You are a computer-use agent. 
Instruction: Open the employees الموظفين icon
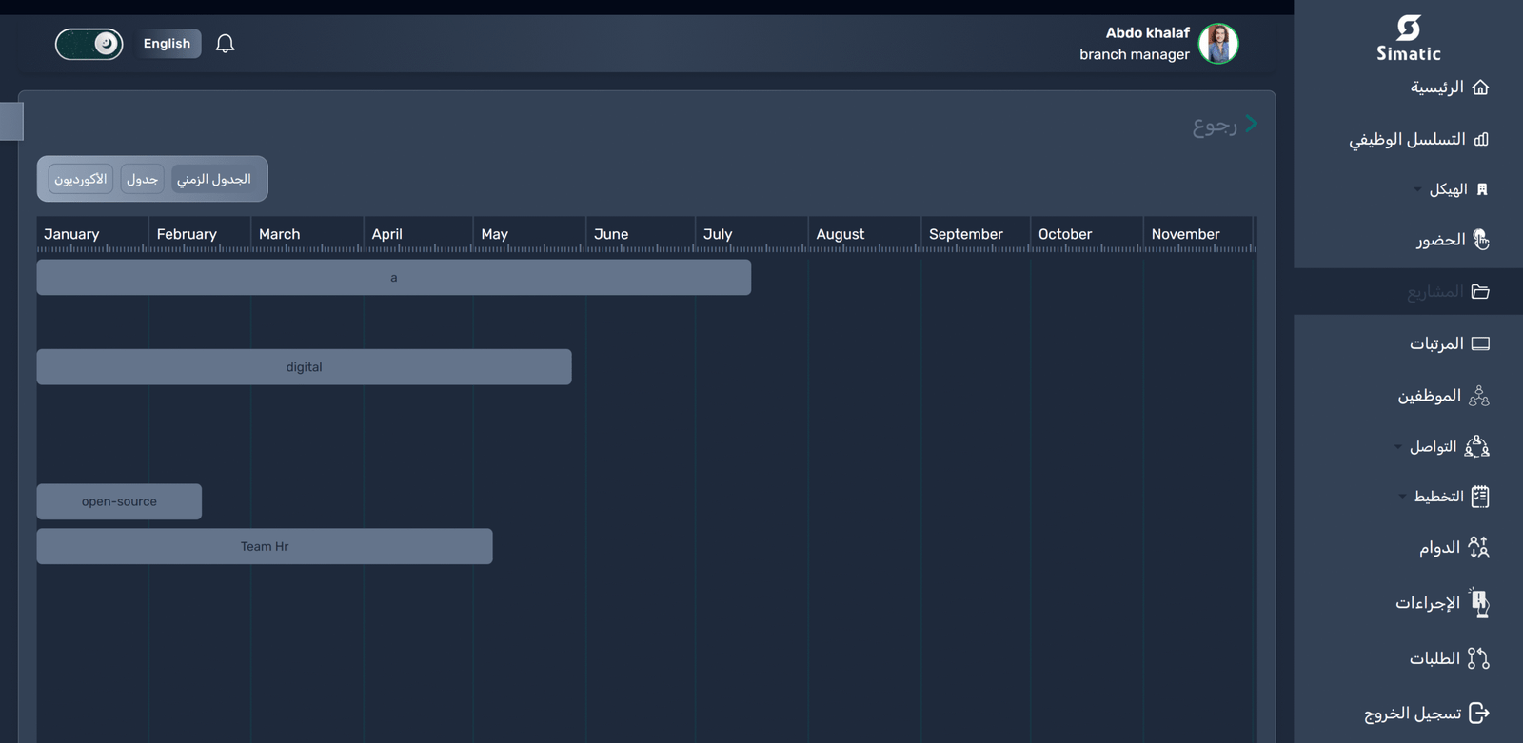pos(1479,396)
